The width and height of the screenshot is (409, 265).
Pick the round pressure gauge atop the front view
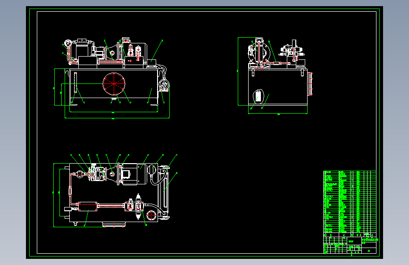[68, 43]
